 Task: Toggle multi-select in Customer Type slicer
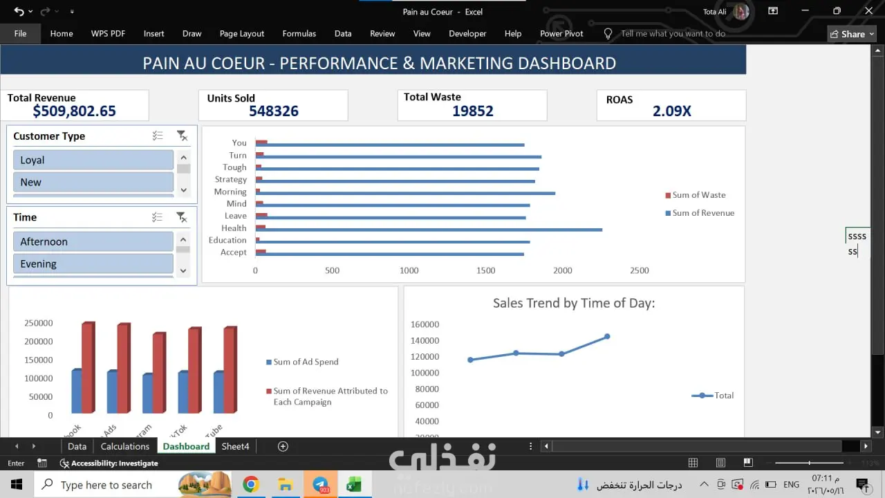coord(158,136)
